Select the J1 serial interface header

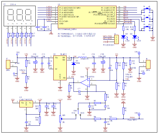point(117,39)
